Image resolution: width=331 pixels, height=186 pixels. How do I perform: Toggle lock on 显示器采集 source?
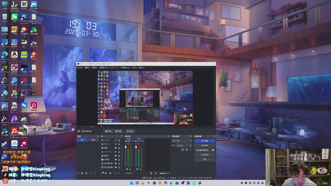119,163
